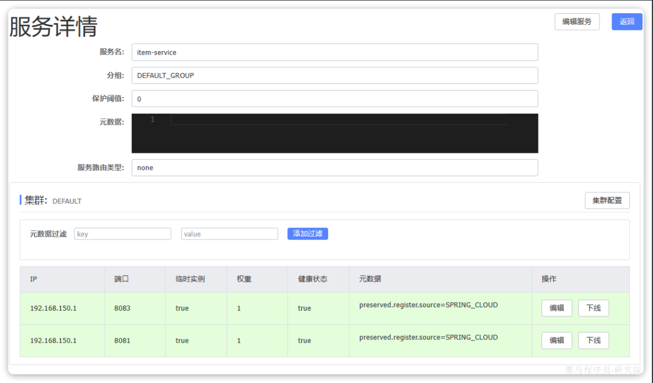Click the 端口 column header
653x383 pixels.
click(121, 279)
